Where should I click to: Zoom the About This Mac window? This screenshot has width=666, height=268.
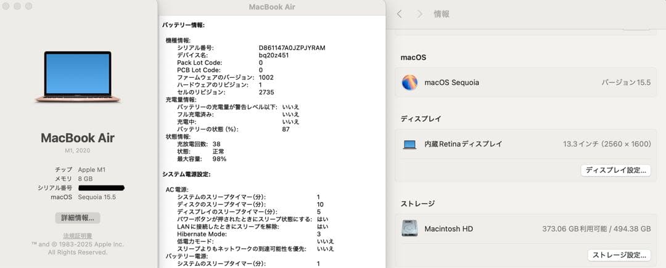tap(29, 6)
